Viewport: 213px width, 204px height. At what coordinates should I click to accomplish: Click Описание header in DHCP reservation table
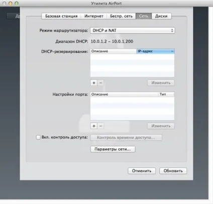114,51
